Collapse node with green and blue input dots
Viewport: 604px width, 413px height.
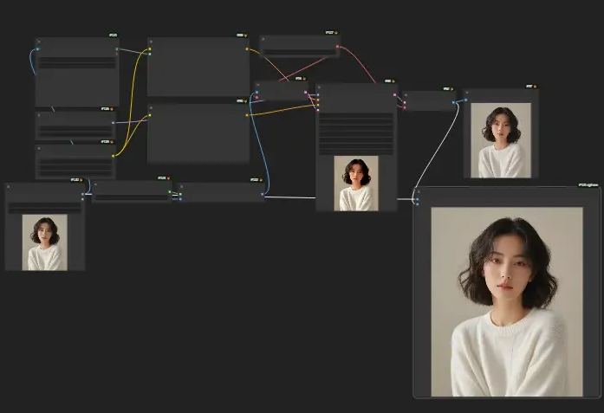coord(181,186)
